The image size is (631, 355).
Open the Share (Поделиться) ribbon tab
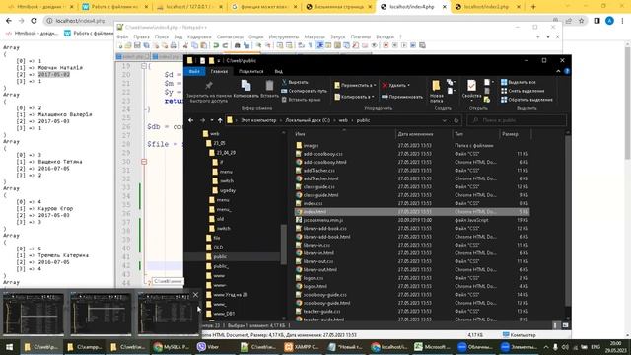point(250,71)
